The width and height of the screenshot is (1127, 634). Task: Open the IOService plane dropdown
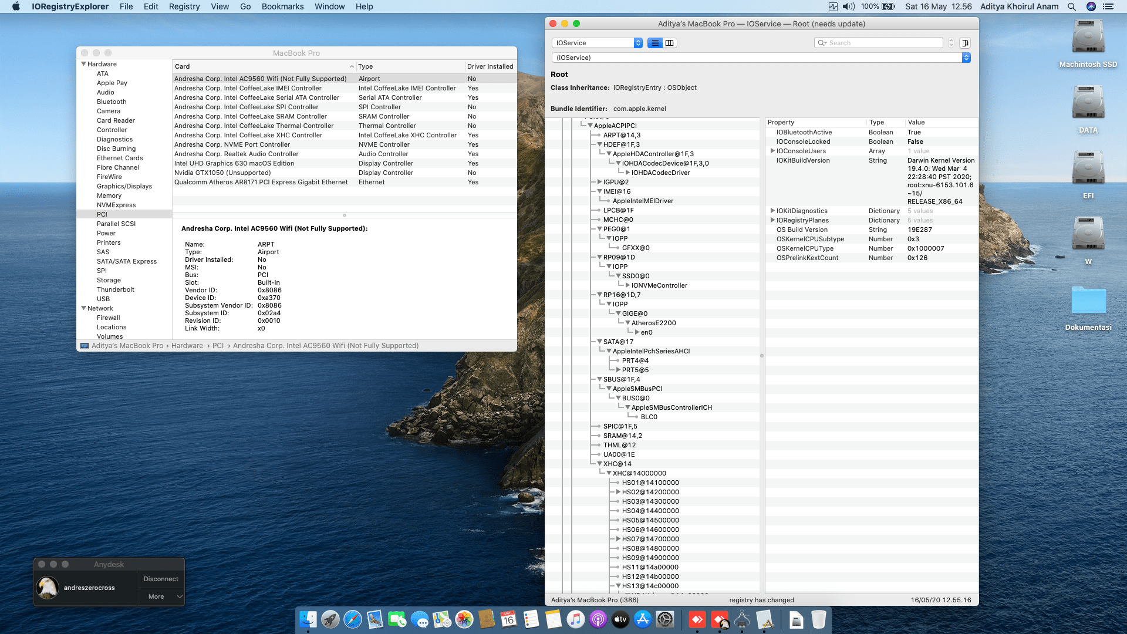click(597, 43)
